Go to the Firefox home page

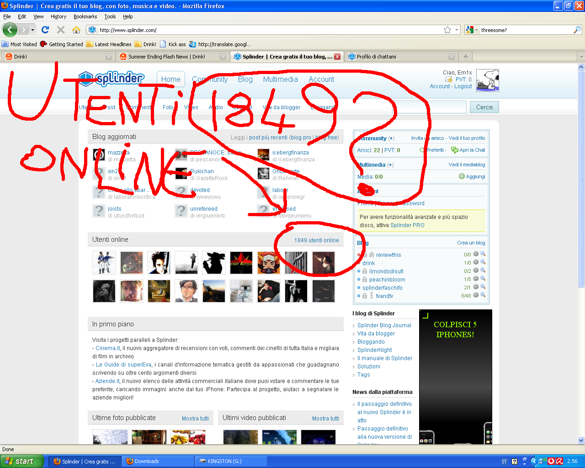point(76,30)
